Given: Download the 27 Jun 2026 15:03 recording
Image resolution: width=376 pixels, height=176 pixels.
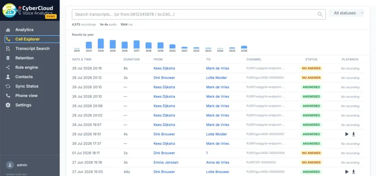Looking at the screenshot, I should point(353,171).
